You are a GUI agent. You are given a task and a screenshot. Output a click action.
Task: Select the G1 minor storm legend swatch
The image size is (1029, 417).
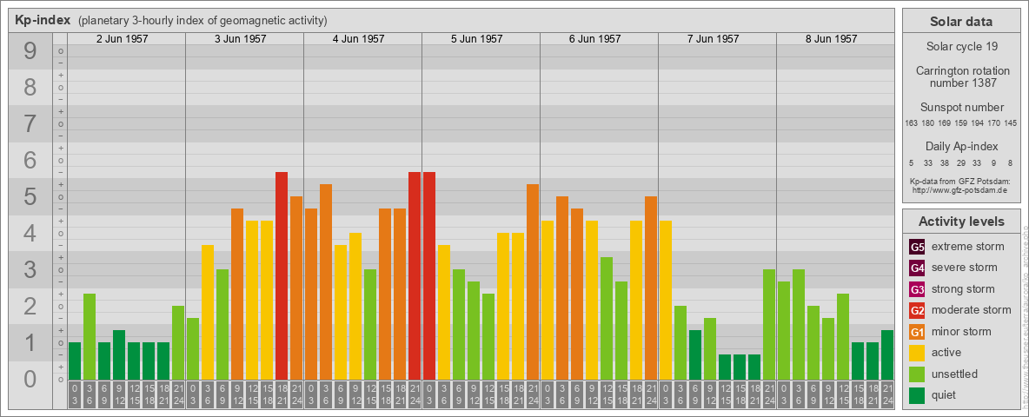917,332
